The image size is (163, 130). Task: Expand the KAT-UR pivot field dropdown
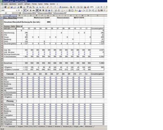coord(15,29)
